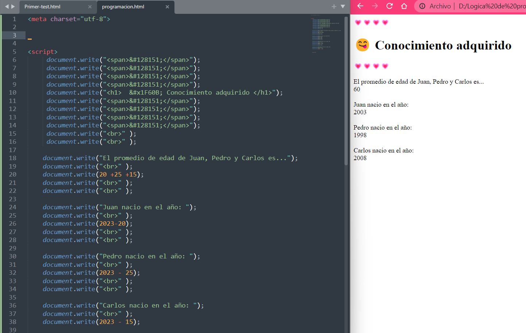Click the browser forward arrow
Viewport: 526px width, 333px height.
(375, 6)
